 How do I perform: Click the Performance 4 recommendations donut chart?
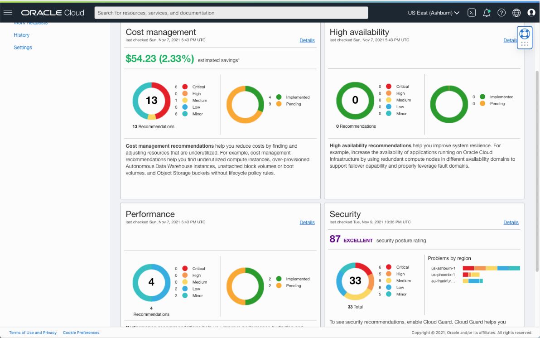point(151,283)
